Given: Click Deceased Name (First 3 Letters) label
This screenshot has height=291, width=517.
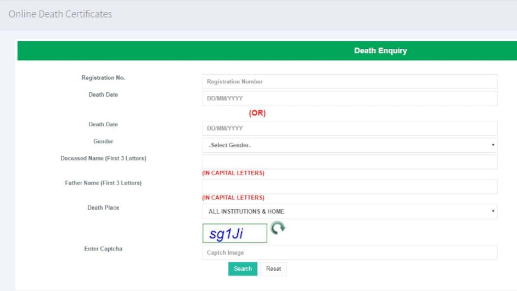Looking at the screenshot, I should (103, 158).
